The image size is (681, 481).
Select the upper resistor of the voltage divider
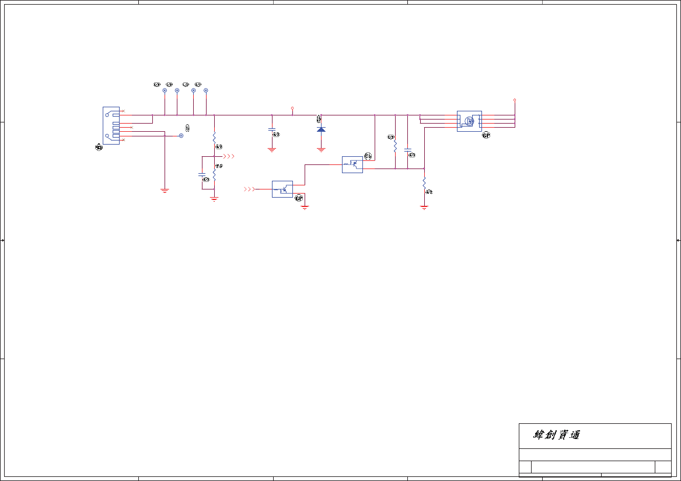pyautogui.click(x=214, y=138)
